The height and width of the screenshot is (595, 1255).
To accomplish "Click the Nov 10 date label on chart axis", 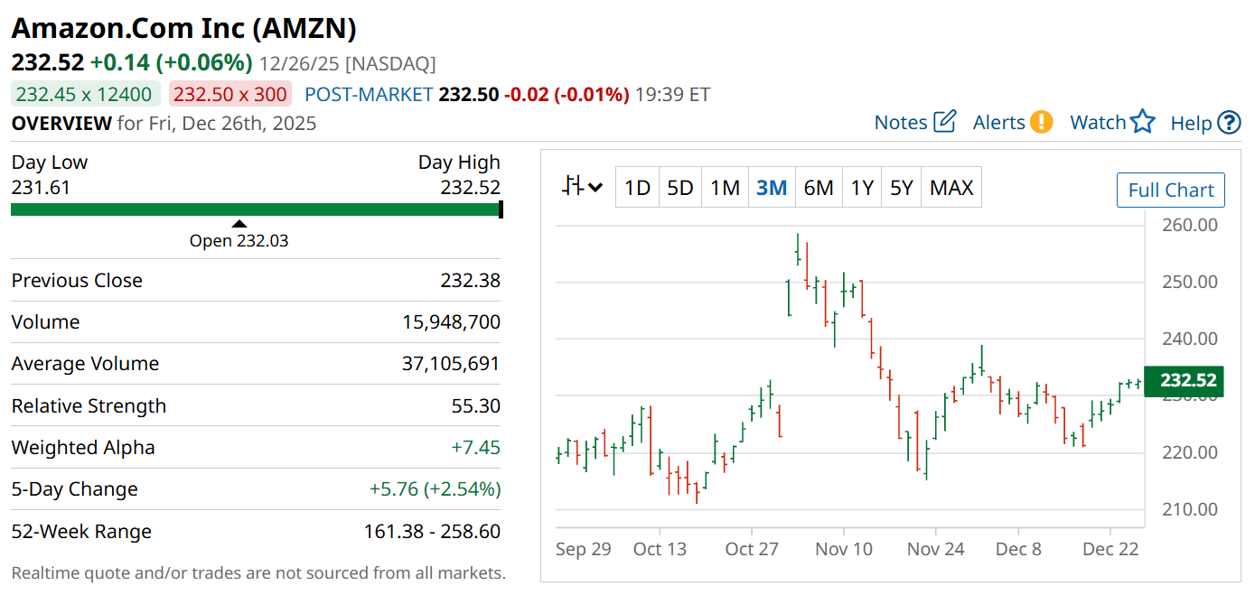I will point(844,549).
